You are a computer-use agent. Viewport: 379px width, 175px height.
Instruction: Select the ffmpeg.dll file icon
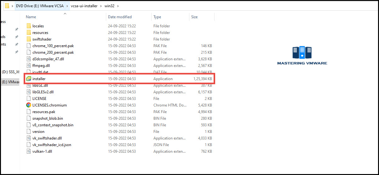(29, 66)
